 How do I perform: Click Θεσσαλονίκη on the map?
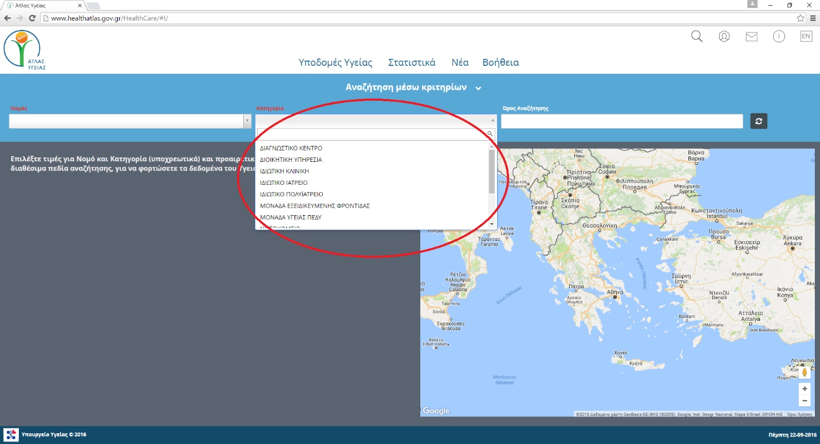599,225
